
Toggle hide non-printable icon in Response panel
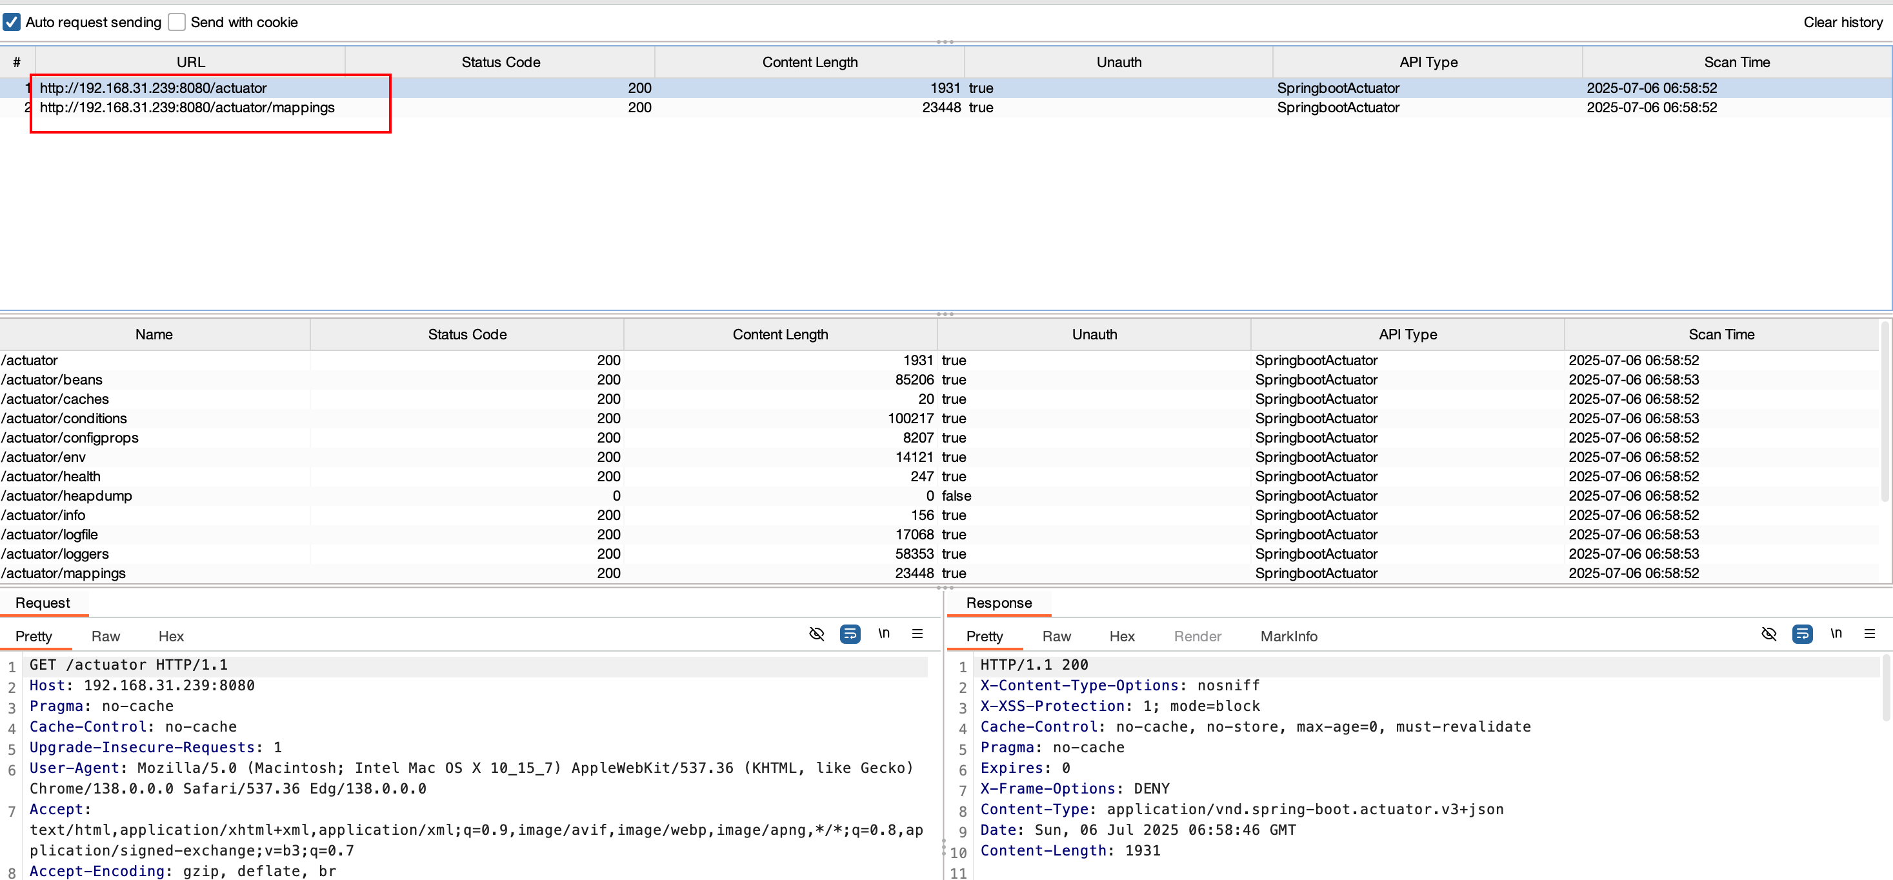point(1769,634)
